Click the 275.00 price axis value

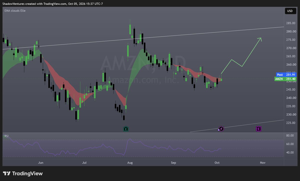[291, 40]
